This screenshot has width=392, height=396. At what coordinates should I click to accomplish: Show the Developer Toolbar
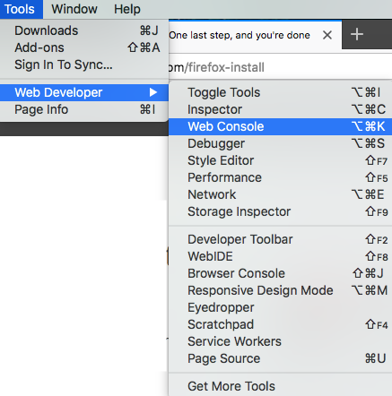click(280, 239)
